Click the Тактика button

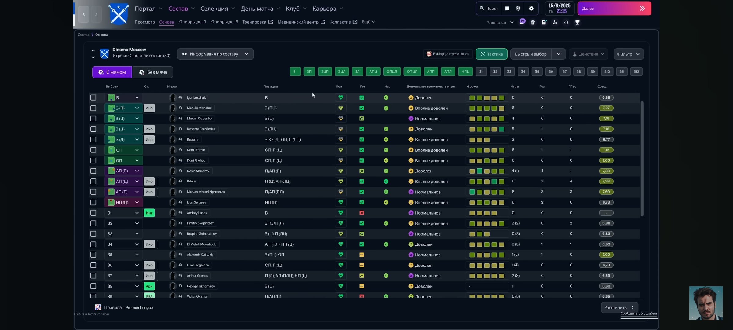click(491, 54)
